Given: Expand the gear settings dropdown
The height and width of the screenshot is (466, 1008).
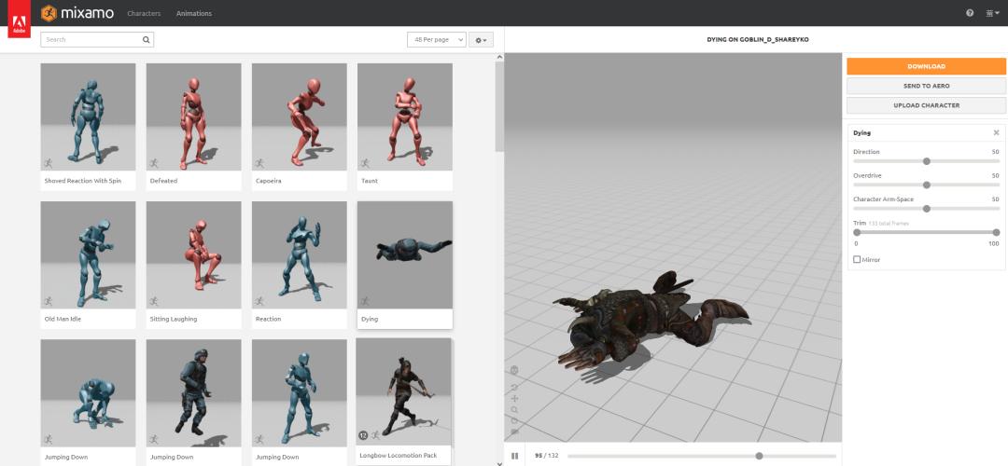Looking at the screenshot, I should [x=481, y=40].
